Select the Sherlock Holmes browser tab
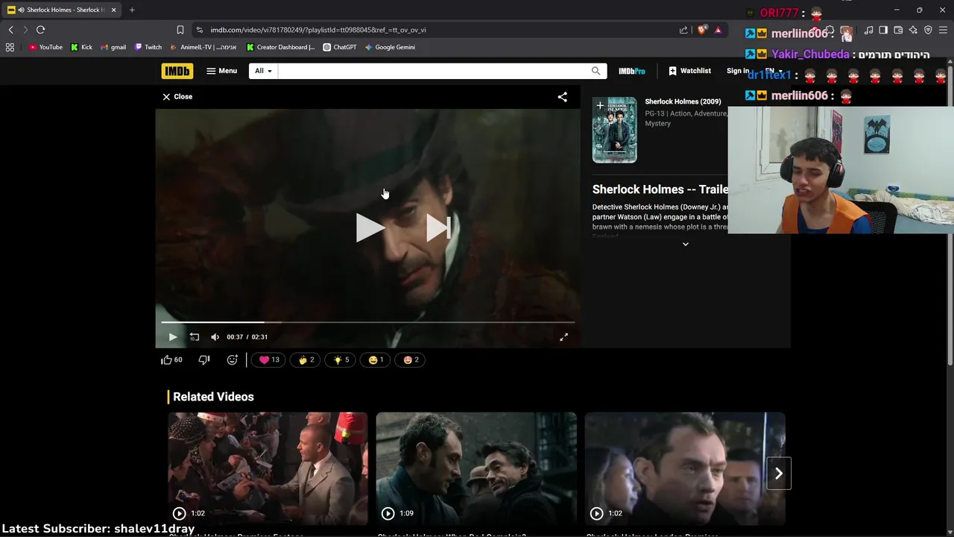This screenshot has width=954, height=537. (x=61, y=10)
